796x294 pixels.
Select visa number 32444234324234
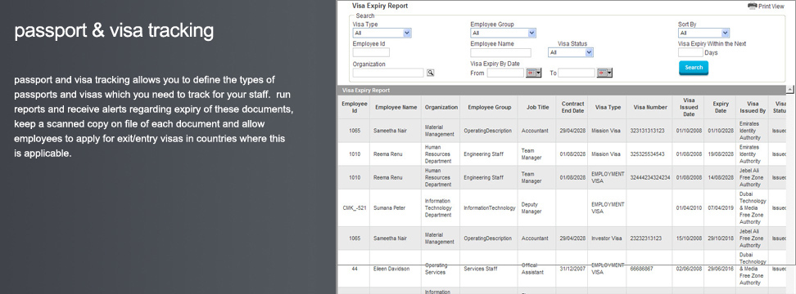[649, 177]
